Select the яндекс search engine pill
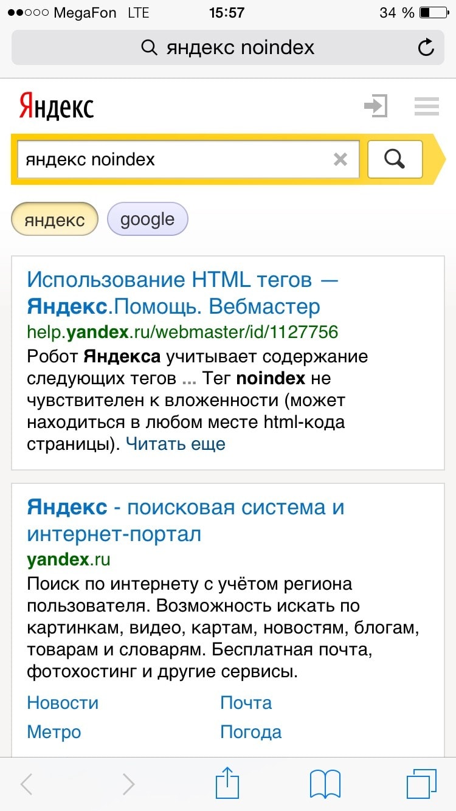Screen dimensions: 456x811 coord(55,219)
